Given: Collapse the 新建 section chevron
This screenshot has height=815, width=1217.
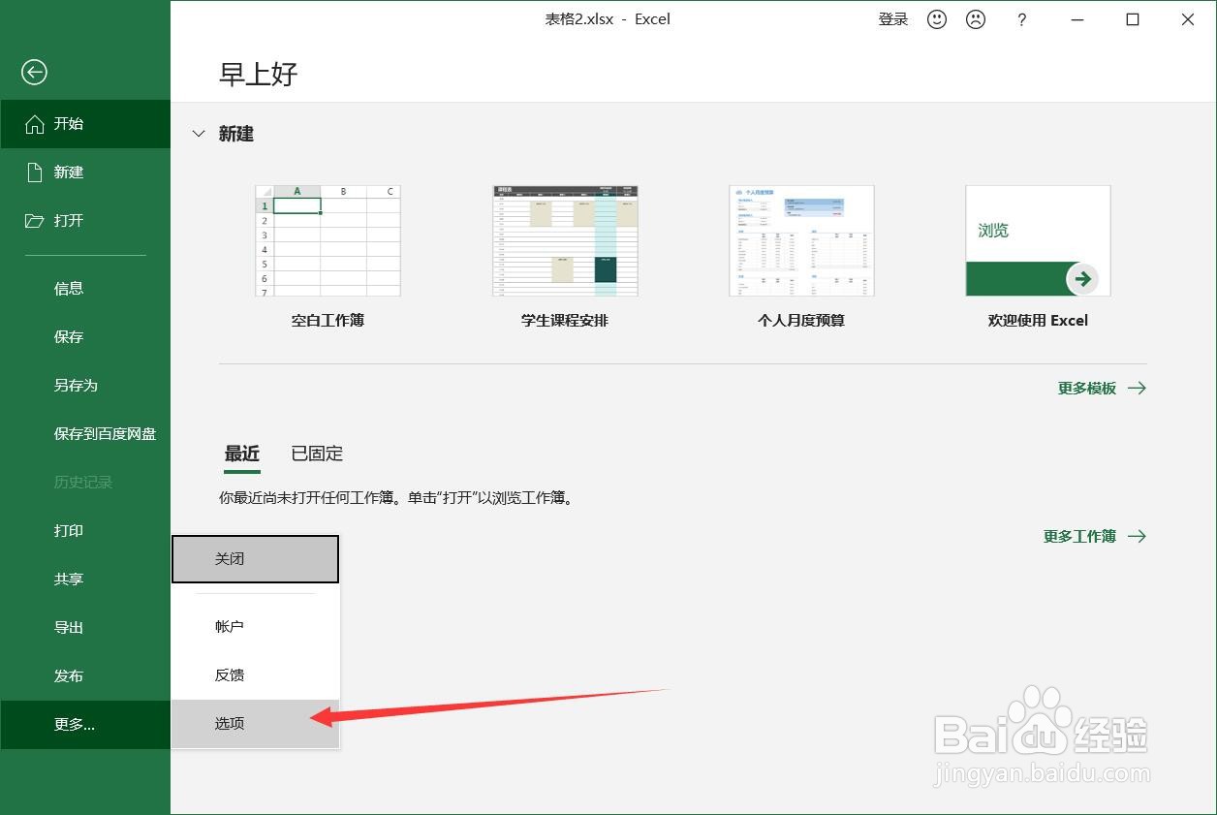Looking at the screenshot, I should click(199, 134).
